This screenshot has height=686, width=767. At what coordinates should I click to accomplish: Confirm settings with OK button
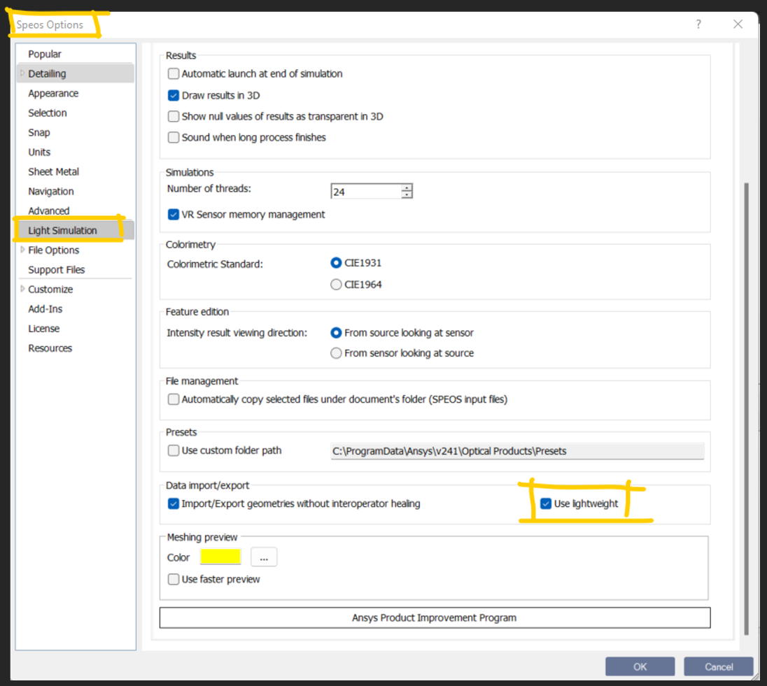click(640, 667)
